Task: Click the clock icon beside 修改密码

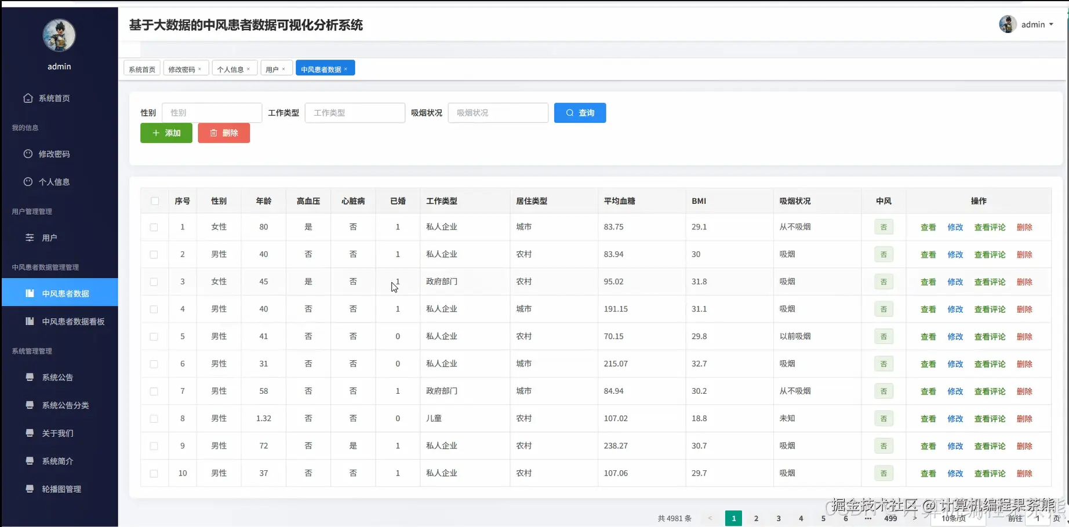Action: tap(28, 153)
